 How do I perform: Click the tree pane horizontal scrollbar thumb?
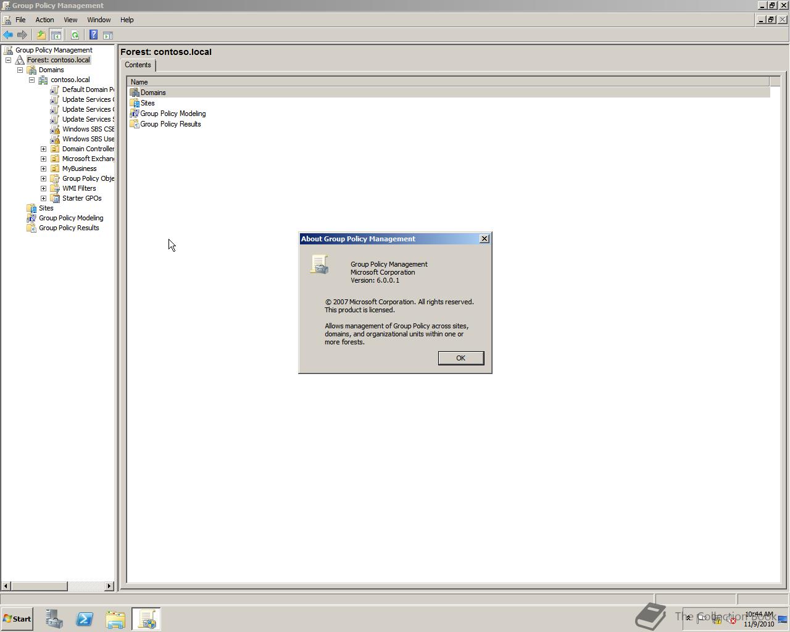click(39, 586)
